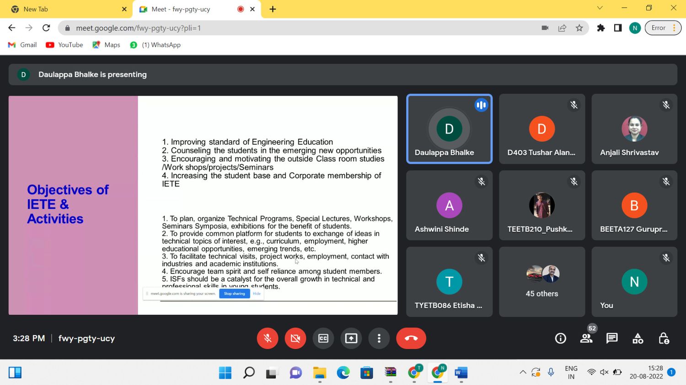
Task: Open the Chrome profile N avatar
Action: [x=635, y=28]
